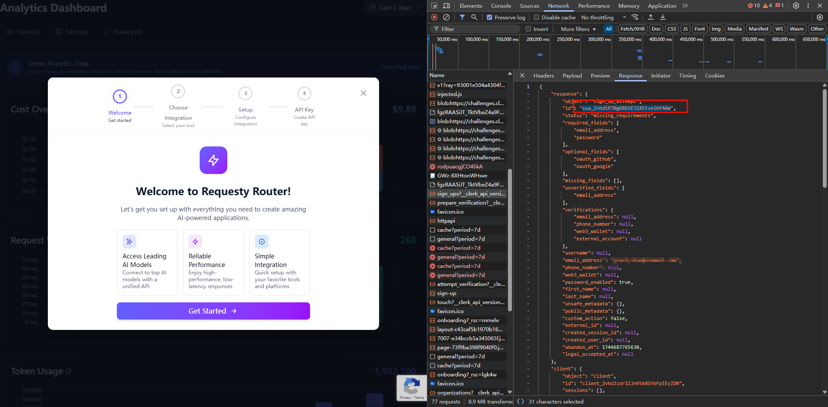This screenshot has height=407, width=828.
Task: Open the Console panel tab
Action: pyautogui.click(x=501, y=6)
